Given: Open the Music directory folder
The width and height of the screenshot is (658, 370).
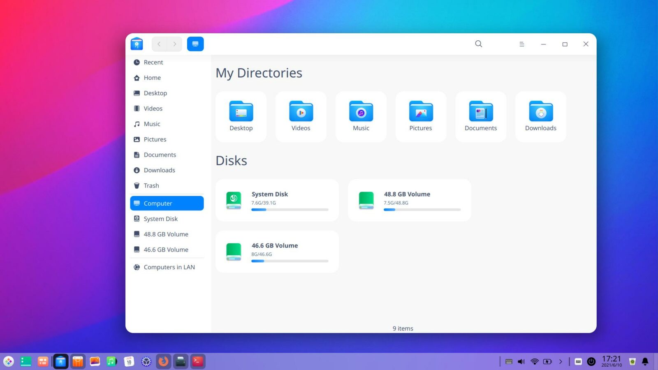Looking at the screenshot, I should click(361, 116).
